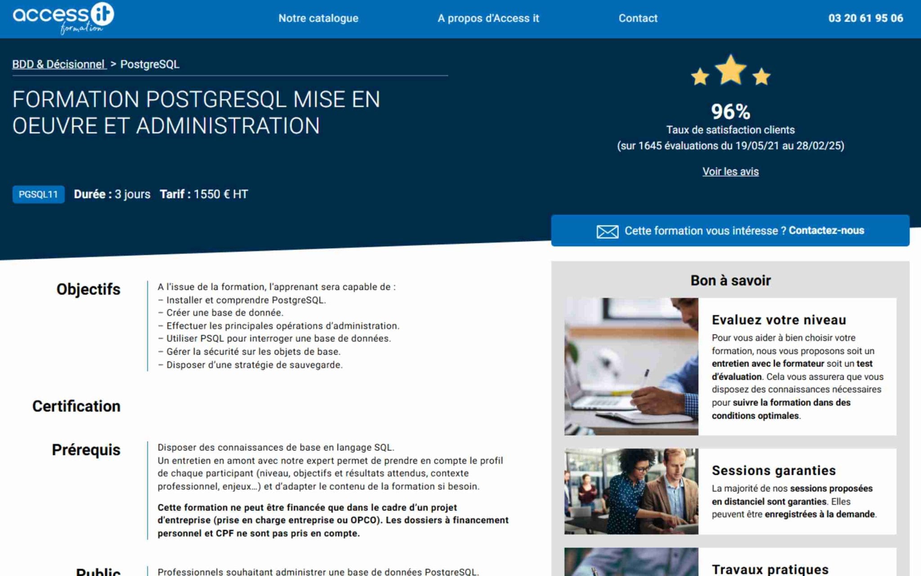This screenshot has height=576, width=921.
Task: Click 'Disposer des connaissances de base en langage SQL'
Action: pos(276,448)
